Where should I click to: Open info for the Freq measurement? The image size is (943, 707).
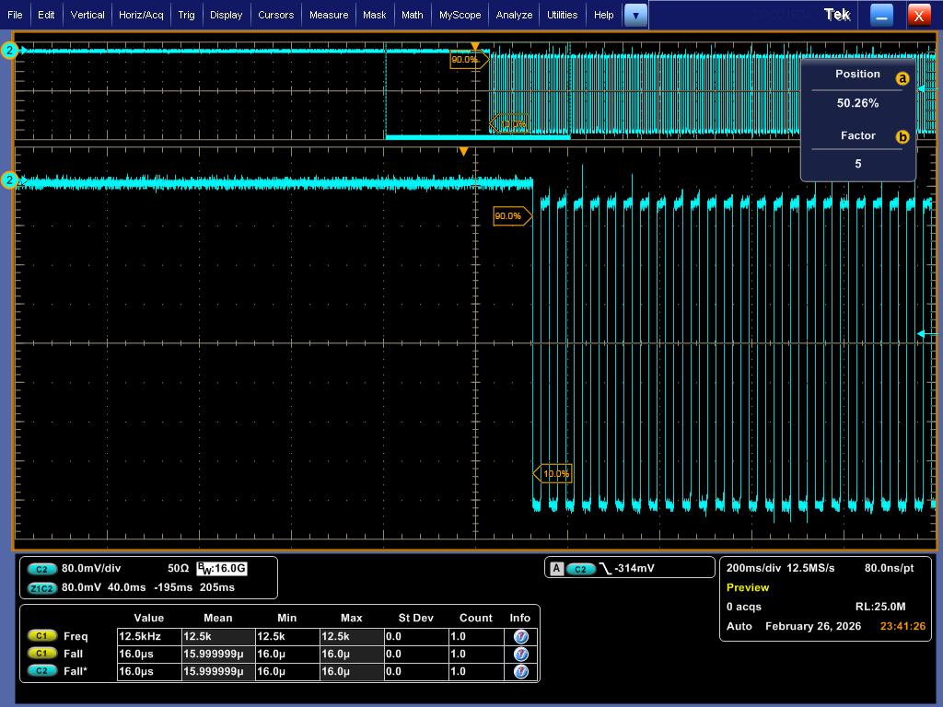520,636
